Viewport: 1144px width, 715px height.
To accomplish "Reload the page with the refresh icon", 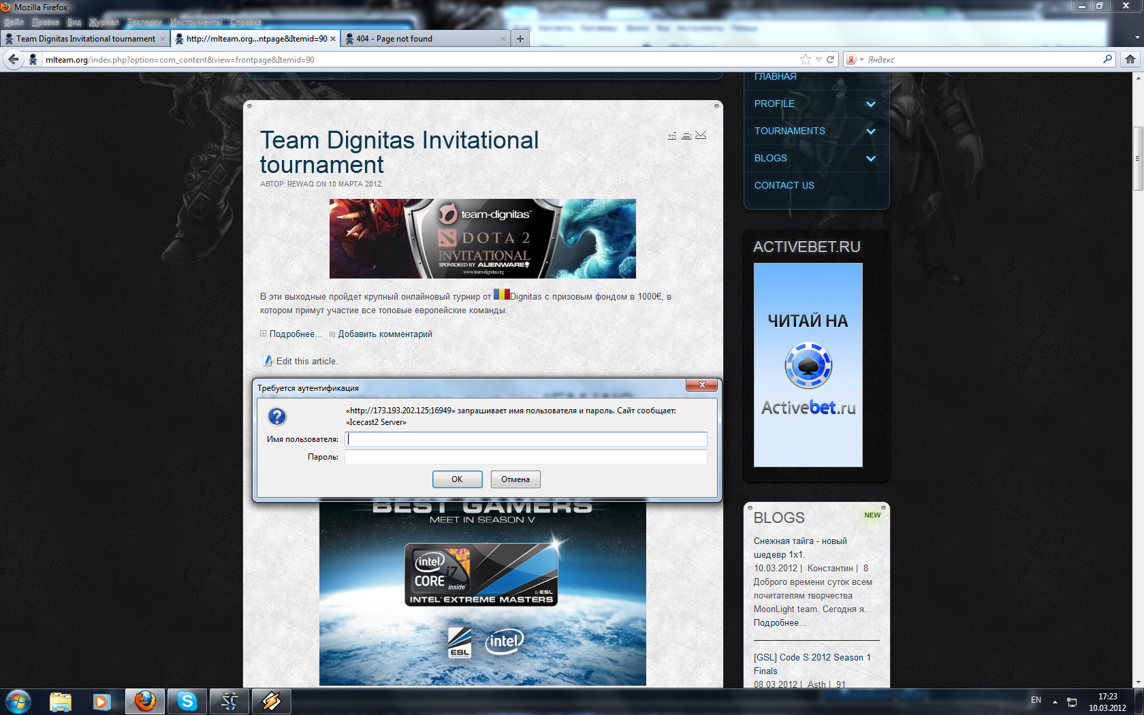I will click(x=831, y=59).
